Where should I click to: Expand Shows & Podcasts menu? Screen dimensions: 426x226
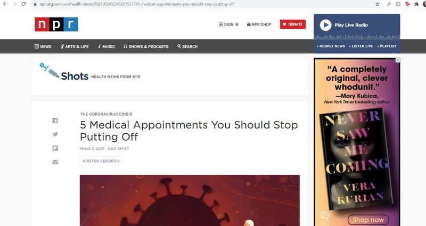[146, 46]
